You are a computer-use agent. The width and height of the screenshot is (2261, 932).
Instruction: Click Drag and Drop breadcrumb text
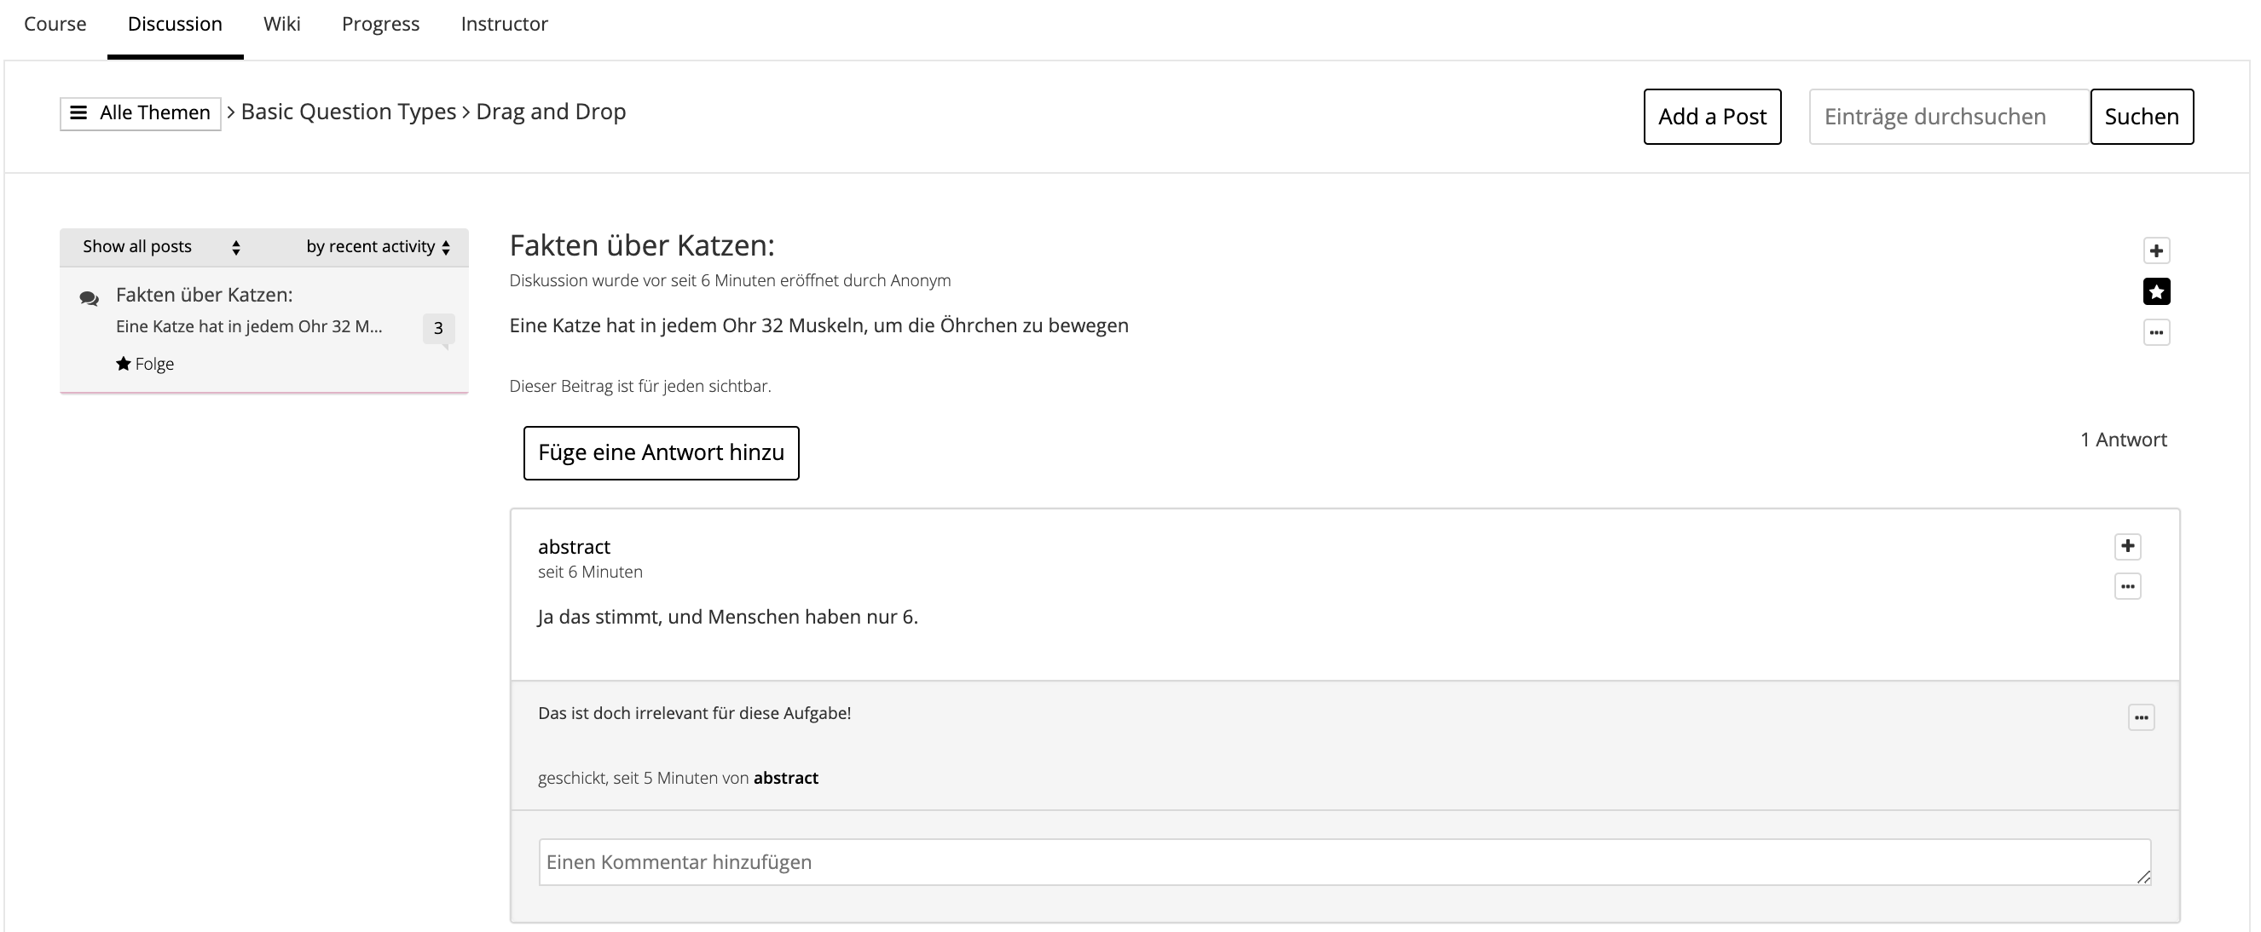(x=550, y=112)
